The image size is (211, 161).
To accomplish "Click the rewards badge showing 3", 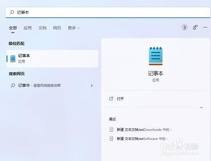I will pyautogui.click(x=184, y=28).
